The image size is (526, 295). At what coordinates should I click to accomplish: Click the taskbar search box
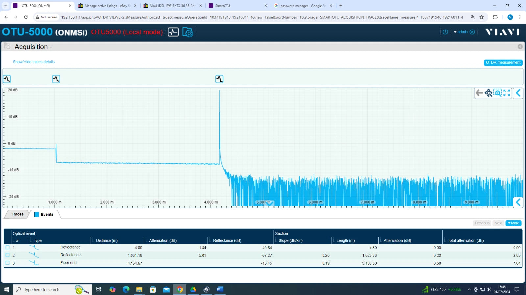point(53,289)
